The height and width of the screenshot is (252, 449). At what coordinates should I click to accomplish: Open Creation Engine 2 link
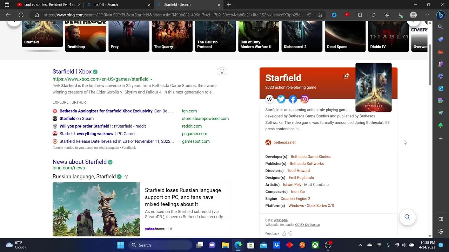click(295, 198)
